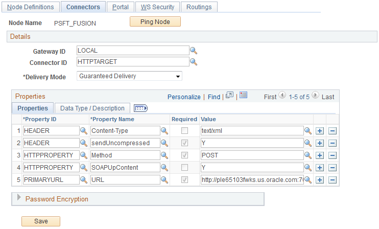The height and width of the screenshot is (229, 379).
Task: Look up Property Name Method
Action: point(164,155)
